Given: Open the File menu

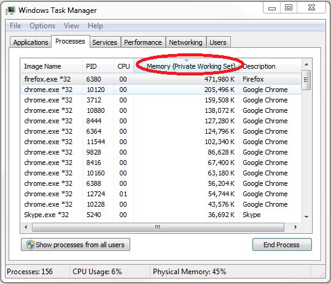Looking at the screenshot, I should click(15, 26).
